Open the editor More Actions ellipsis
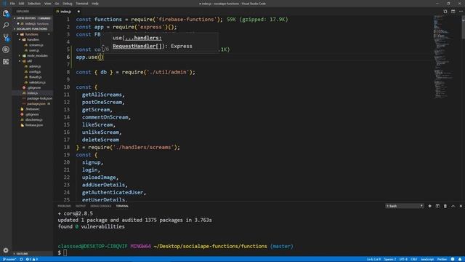465x262 pixels. coord(461,12)
